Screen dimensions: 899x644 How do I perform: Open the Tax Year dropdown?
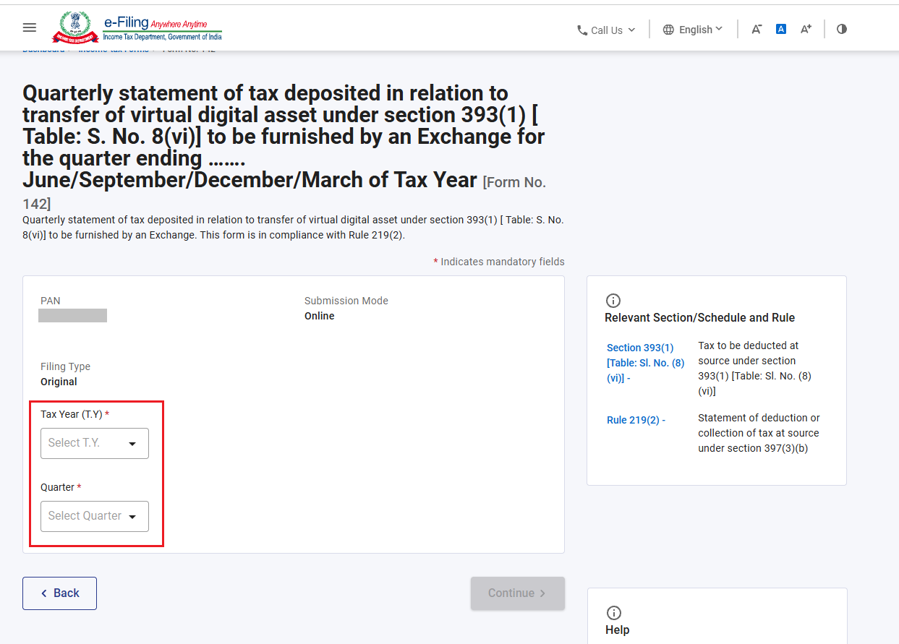point(95,443)
